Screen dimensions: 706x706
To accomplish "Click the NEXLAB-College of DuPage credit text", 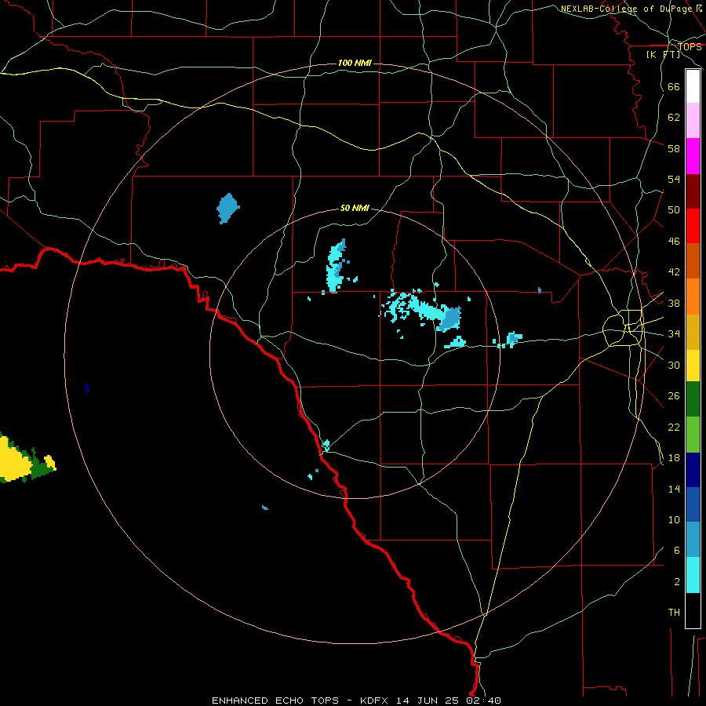I will 631,9.
